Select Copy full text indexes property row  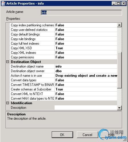(x=63, y=44)
